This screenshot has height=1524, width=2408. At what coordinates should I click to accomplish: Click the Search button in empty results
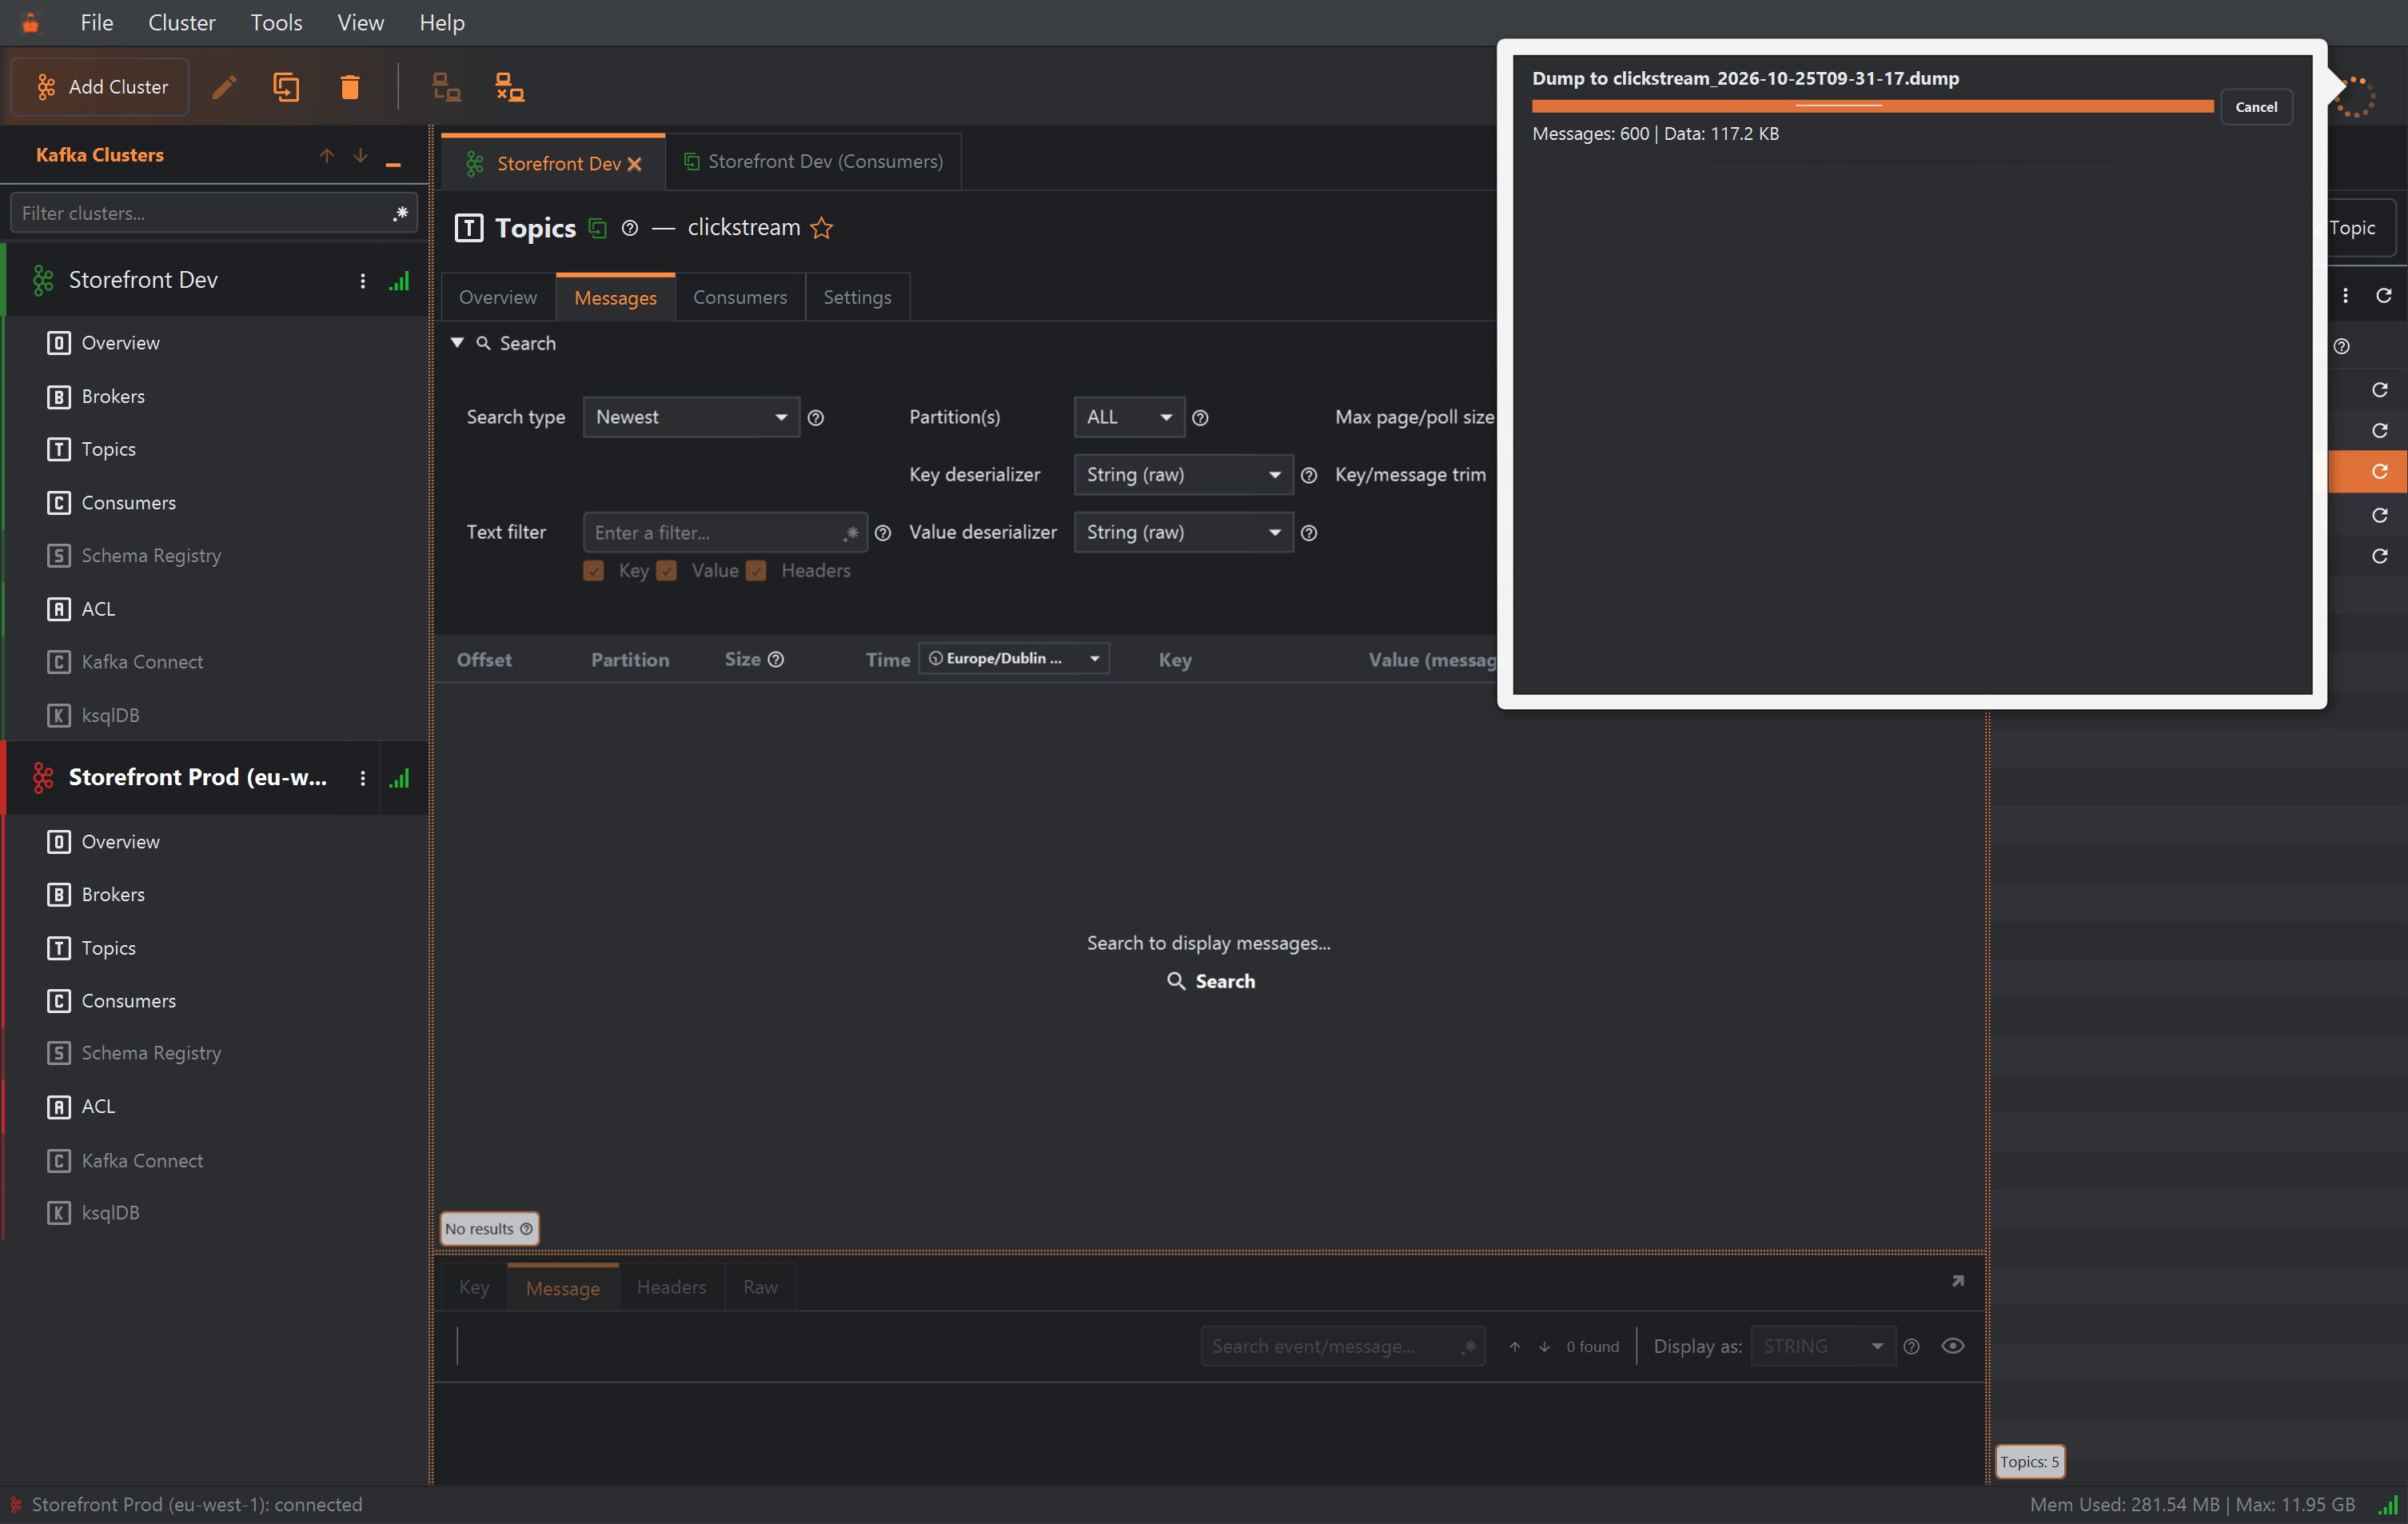click(1210, 982)
